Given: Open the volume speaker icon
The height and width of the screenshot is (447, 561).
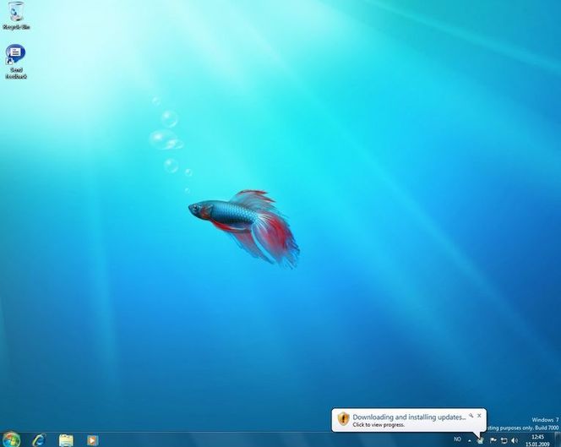Looking at the screenshot, I should tap(515, 440).
